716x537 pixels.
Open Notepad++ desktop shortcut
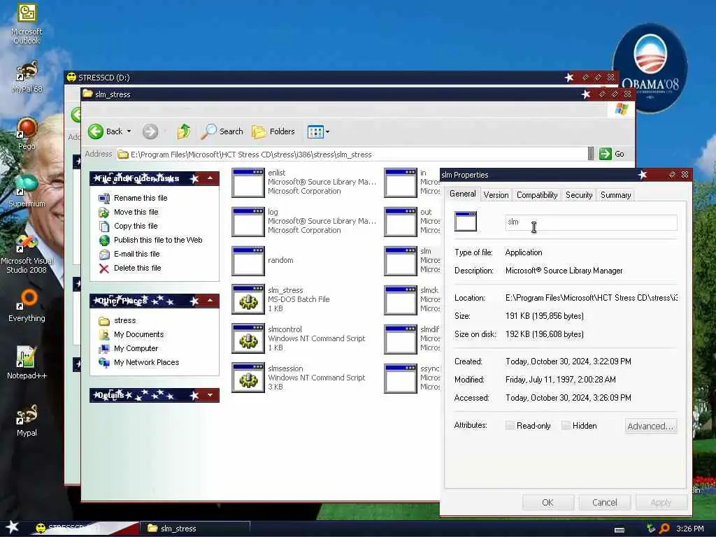[27, 363]
